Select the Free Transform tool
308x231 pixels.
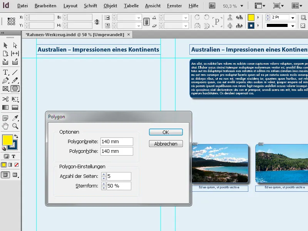coord(15,99)
